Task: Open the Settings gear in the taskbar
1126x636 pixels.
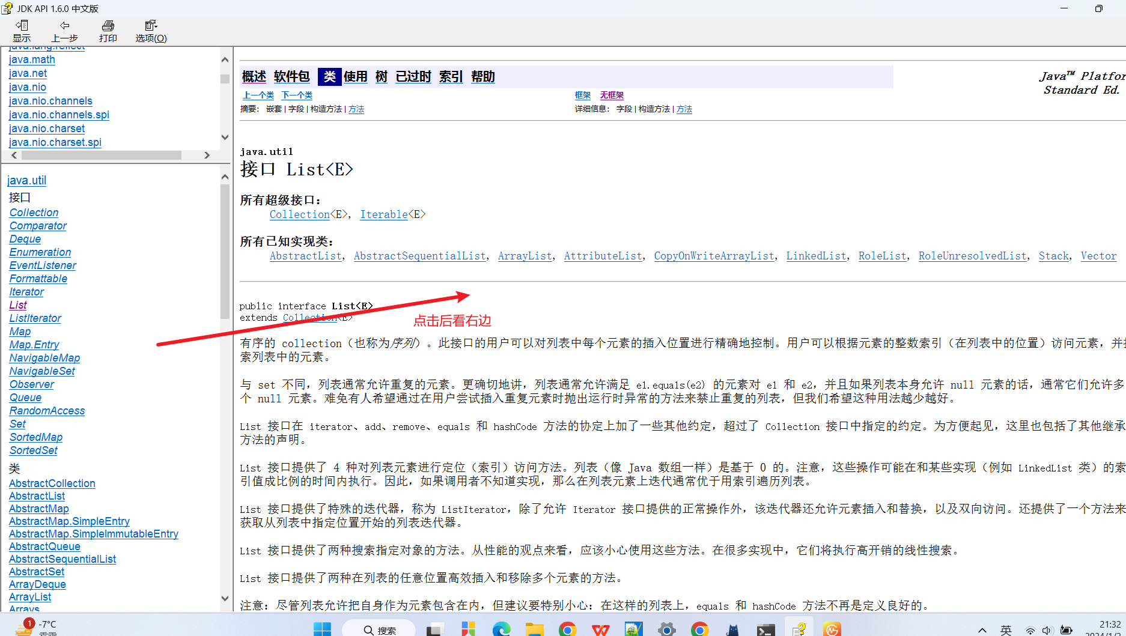Action: (666, 629)
